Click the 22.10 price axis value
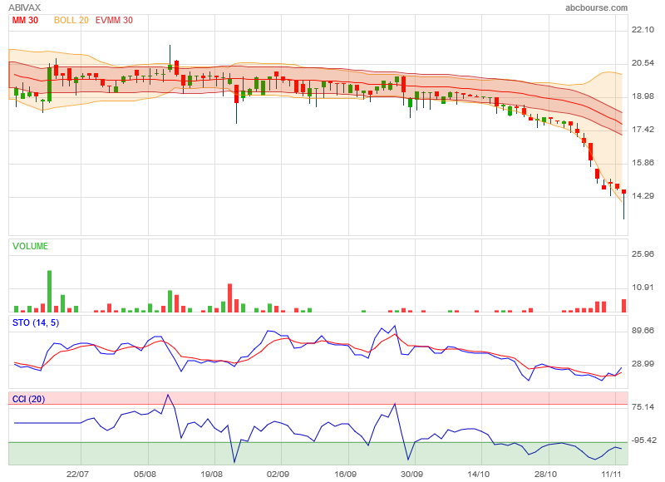This screenshot has height=482, width=665. pyautogui.click(x=643, y=29)
